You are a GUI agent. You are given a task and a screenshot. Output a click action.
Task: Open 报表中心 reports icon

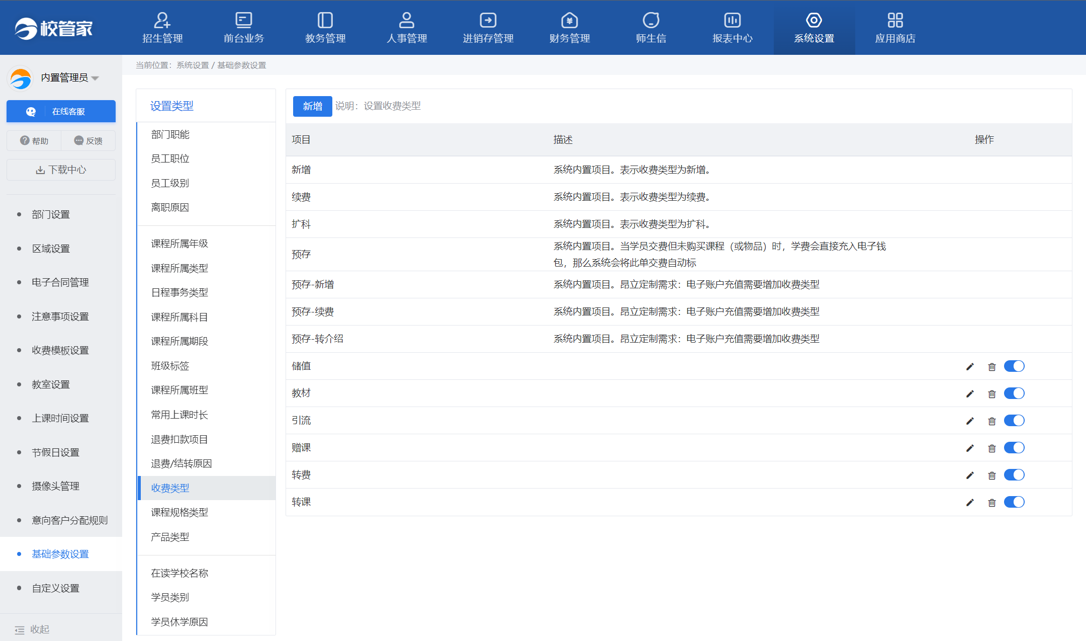point(732,21)
